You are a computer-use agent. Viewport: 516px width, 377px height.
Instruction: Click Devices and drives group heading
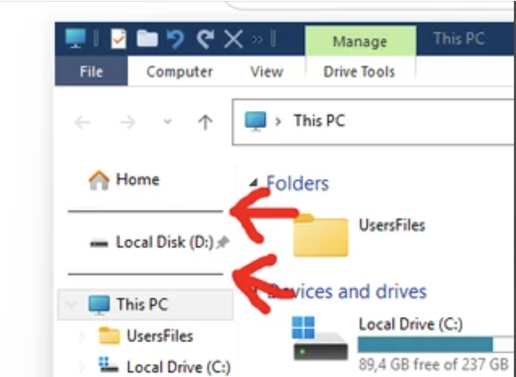point(347,292)
